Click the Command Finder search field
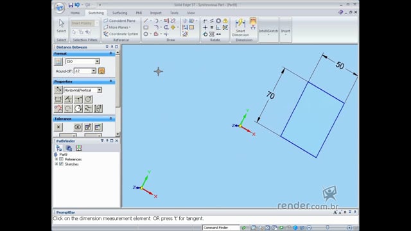Viewport: 411px width, 231px height. [x=221, y=228]
